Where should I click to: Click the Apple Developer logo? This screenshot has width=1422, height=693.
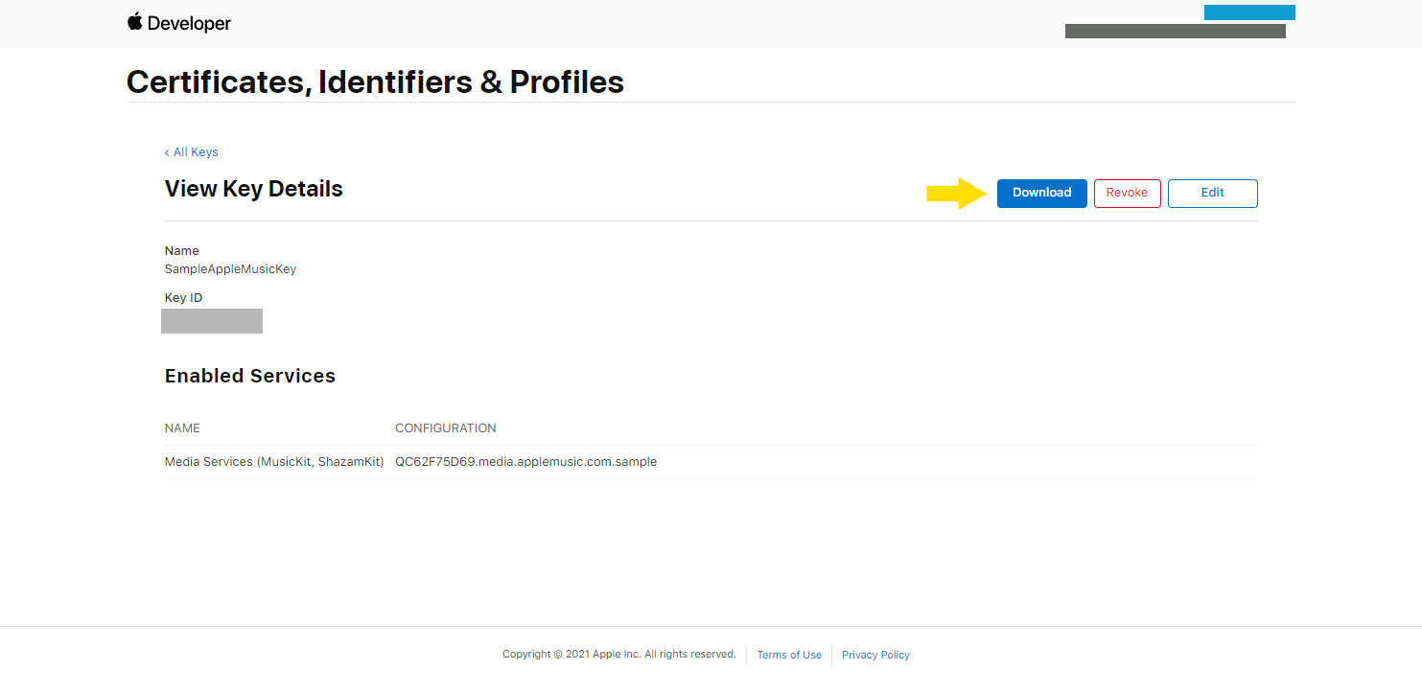pos(179,23)
